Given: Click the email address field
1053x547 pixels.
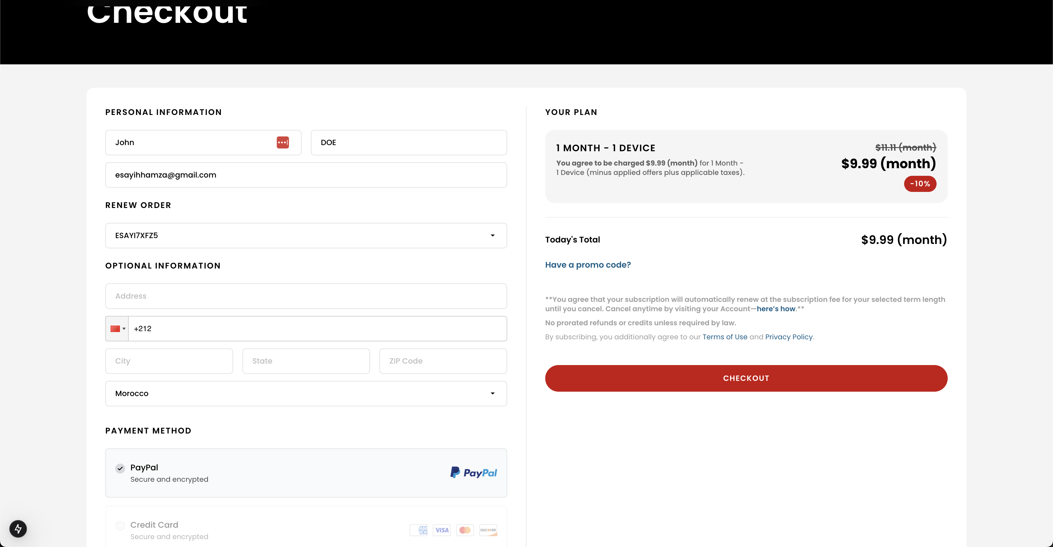Looking at the screenshot, I should point(306,175).
